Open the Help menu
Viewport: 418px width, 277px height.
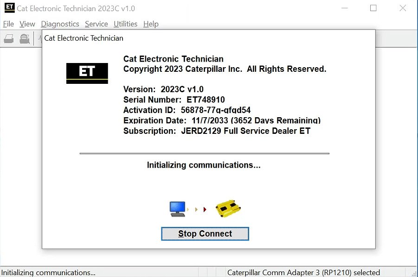(151, 24)
